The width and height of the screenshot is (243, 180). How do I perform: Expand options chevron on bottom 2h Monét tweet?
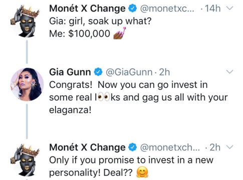tap(229, 147)
